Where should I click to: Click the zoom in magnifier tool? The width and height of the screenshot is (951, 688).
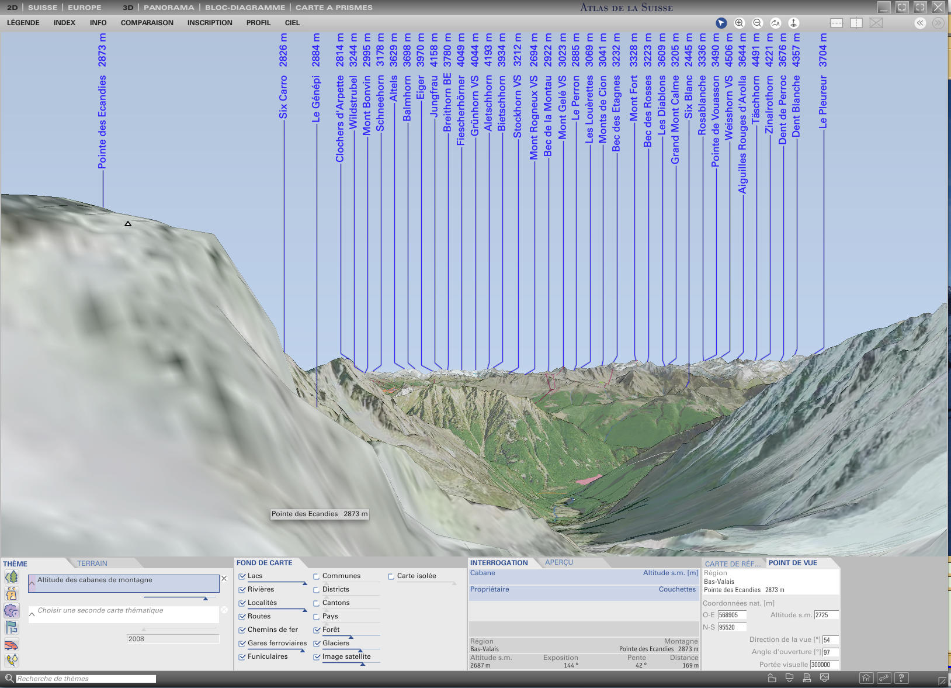coord(739,23)
